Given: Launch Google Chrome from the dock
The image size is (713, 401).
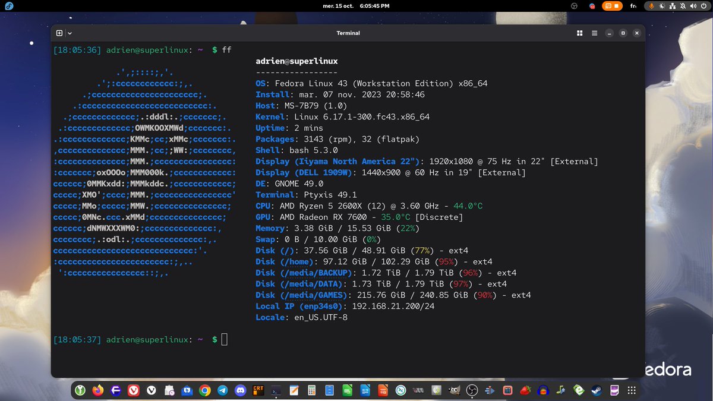Looking at the screenshot, I should tap(204, 390).
